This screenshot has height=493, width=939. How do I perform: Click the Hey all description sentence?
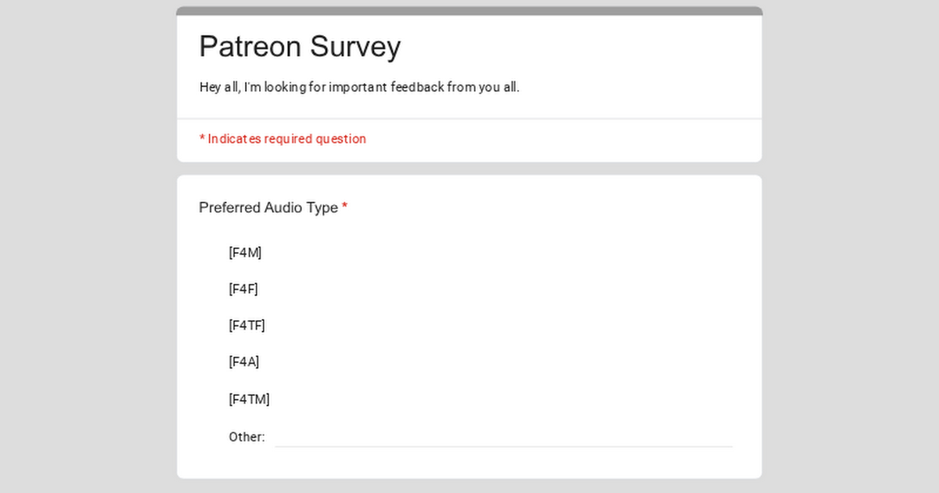[359, 87]
